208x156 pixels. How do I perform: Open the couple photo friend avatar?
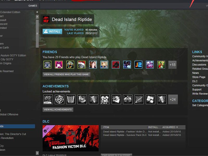click(x=161, y=64)
